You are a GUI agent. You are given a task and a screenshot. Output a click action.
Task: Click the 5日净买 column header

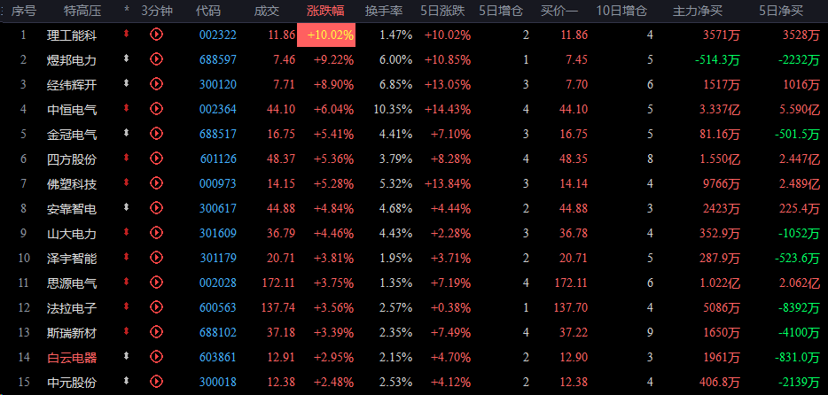[781, 11]
